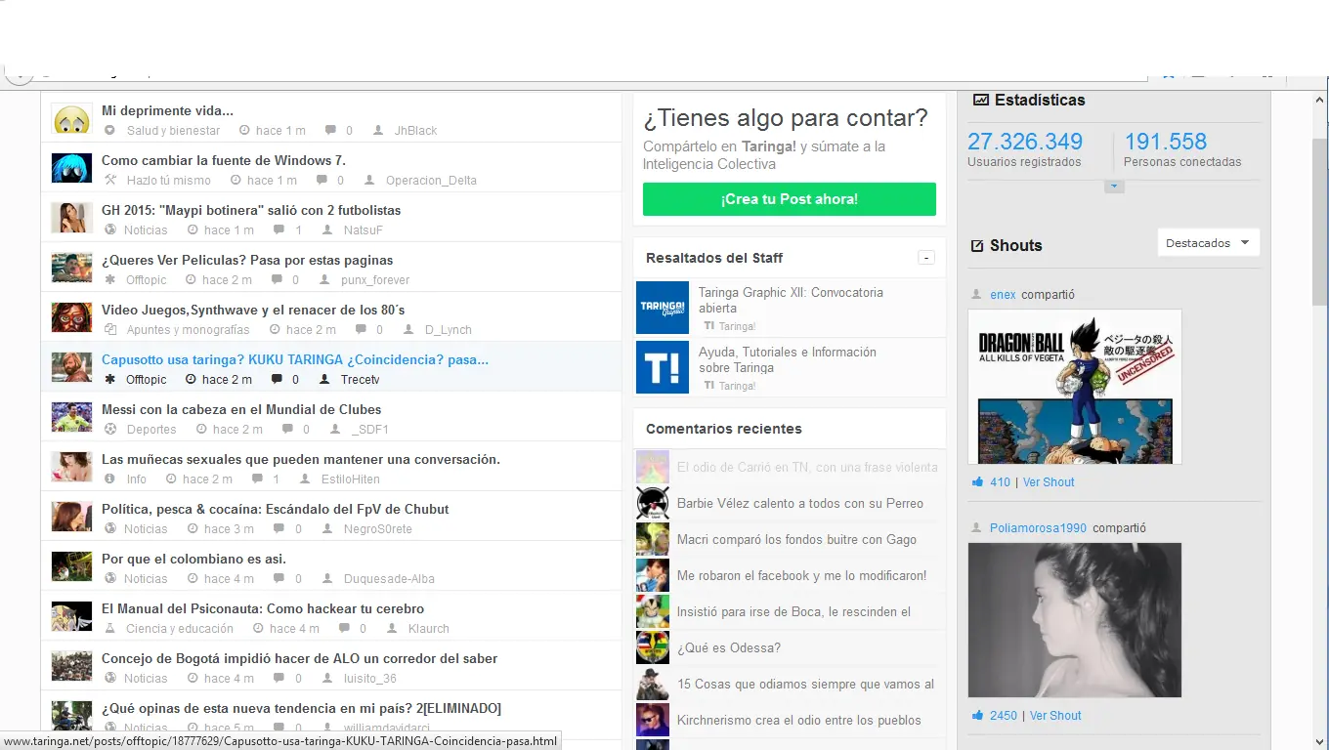1329x750 pixels.
Task: Click the registered users count 27.326.349
Action: pos(1025,142)
